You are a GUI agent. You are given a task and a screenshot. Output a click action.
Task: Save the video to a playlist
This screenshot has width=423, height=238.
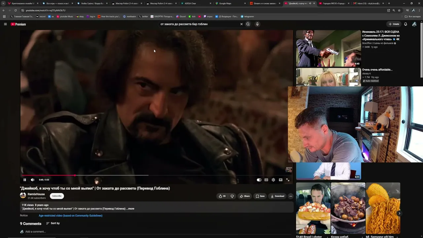click(x=260, y=196)
